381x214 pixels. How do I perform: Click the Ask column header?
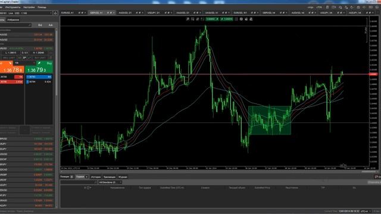(50, 25)
